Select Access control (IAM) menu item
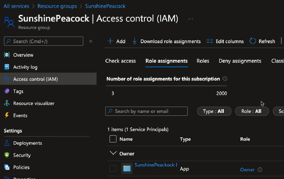 pos(48,79)
